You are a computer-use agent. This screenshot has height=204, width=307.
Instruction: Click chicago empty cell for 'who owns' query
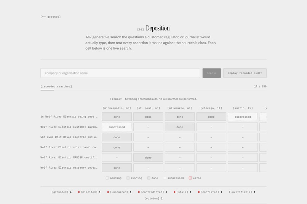[x=211, y=137]
